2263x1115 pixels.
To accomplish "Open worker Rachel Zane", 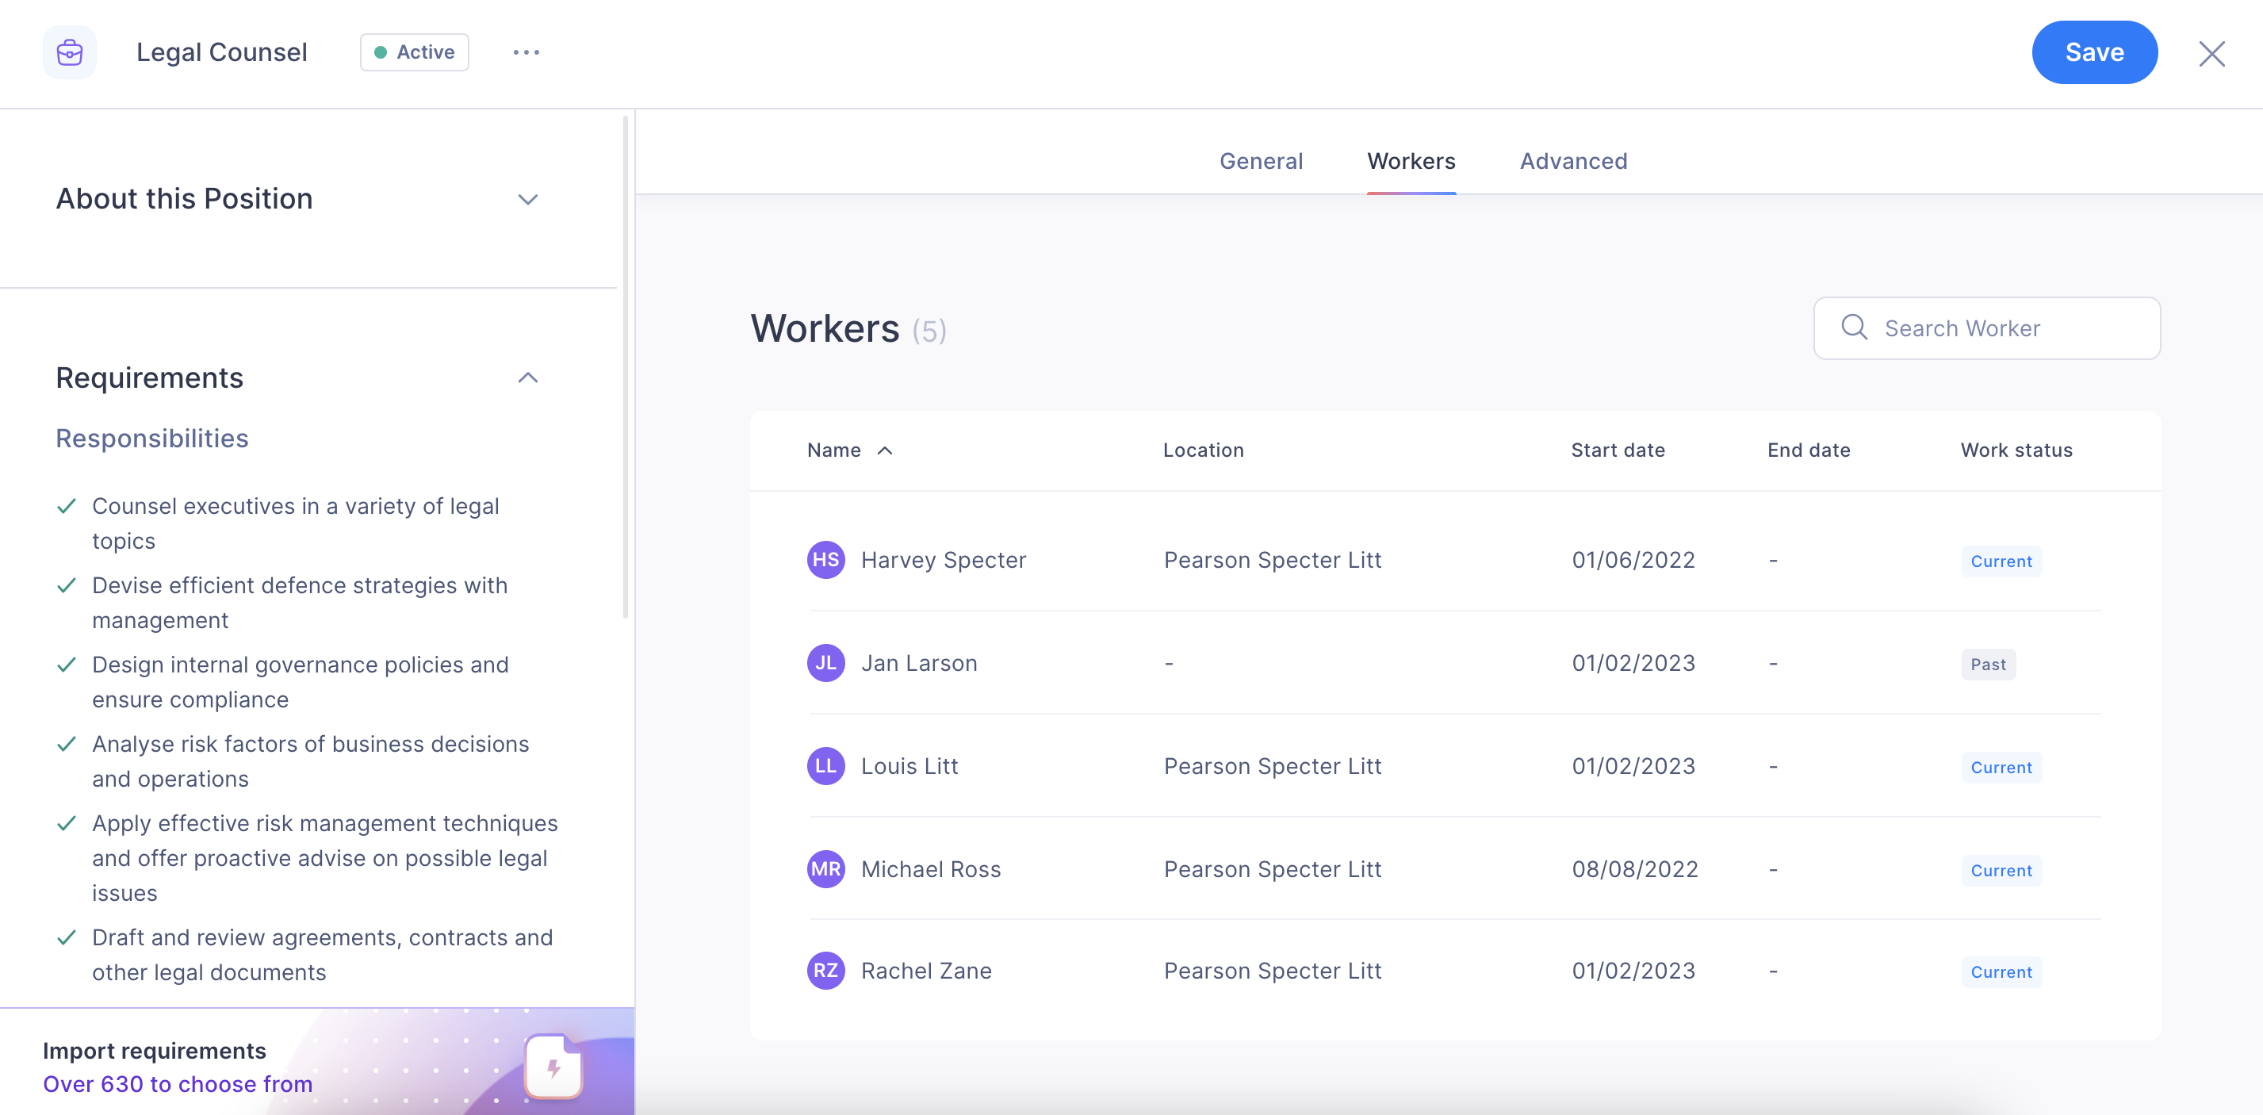I will pos(925,971).
